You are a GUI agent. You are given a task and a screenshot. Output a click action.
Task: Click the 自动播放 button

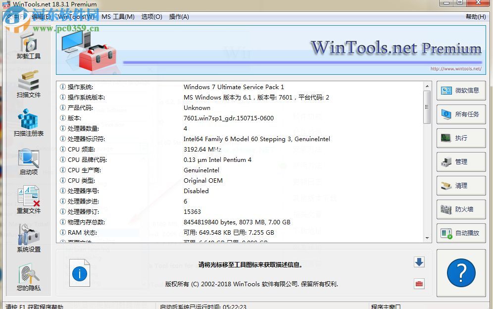(461, 233)
